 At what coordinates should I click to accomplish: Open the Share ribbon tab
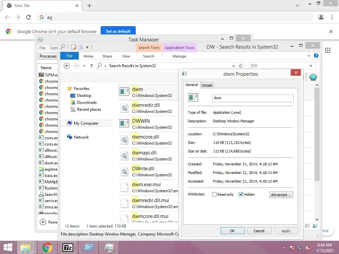click(107, 56)
